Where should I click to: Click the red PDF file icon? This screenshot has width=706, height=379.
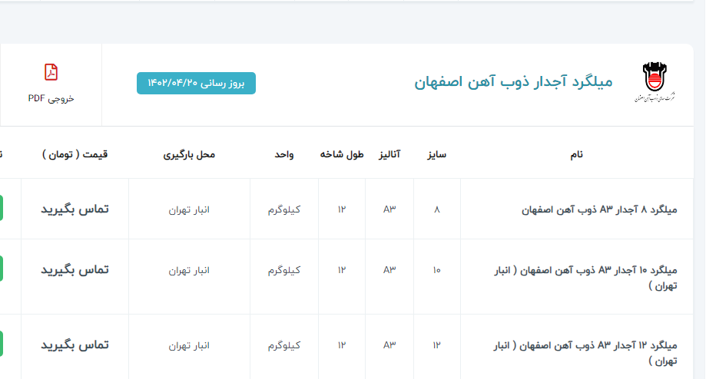51,72
